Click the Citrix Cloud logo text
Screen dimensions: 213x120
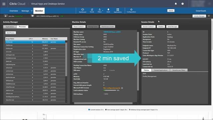(x=17, y=4)
